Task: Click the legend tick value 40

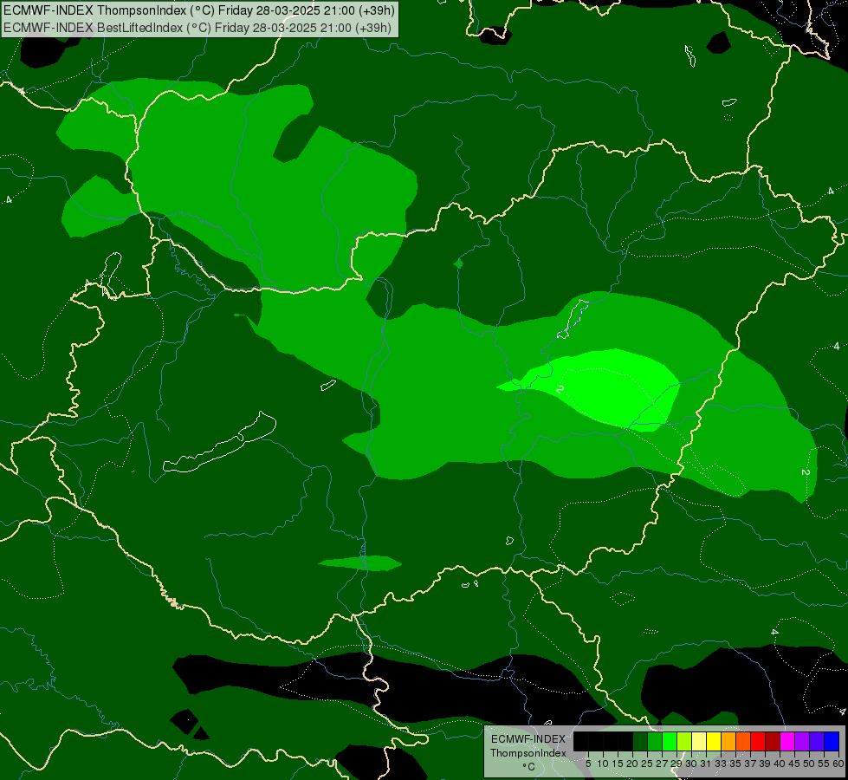Action: pyautogui.click(x=780, y=764)
